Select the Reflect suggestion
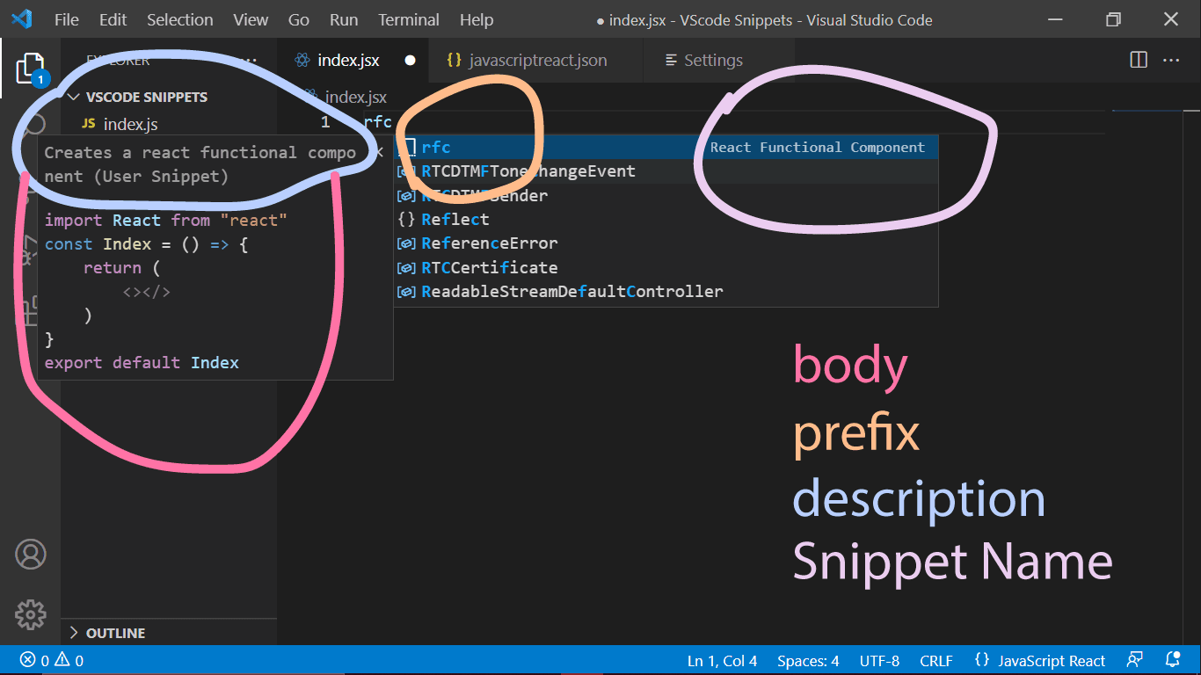Screen dimensions: 1201x675 pyautogui.click(x=666, y=219)
